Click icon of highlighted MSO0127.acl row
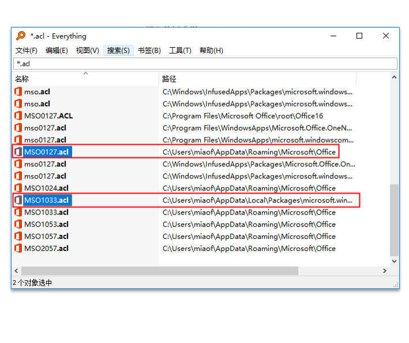409x343 pixels. pos(18,152)
